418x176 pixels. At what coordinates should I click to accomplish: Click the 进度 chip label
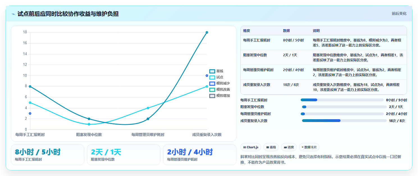coord(291,147)
